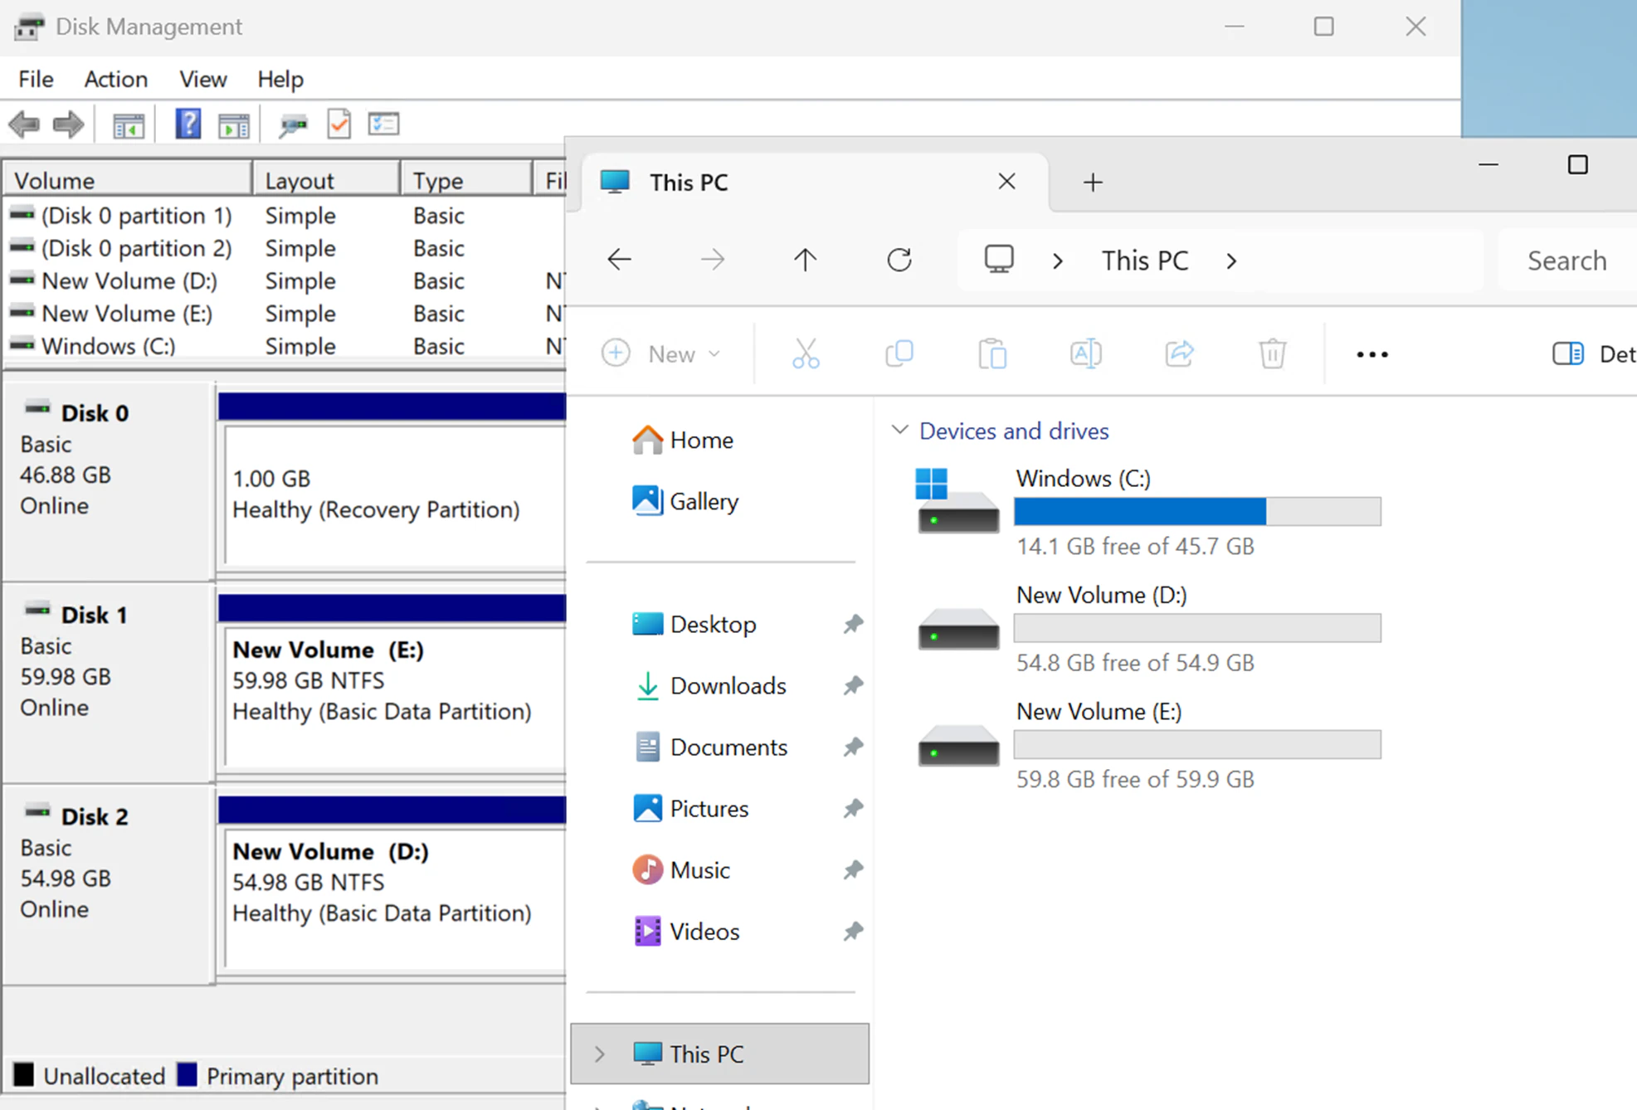Click the Show/Hide Action Pane toolbar icon
Screen dimensions: 1637x1110
click(233, 125)
